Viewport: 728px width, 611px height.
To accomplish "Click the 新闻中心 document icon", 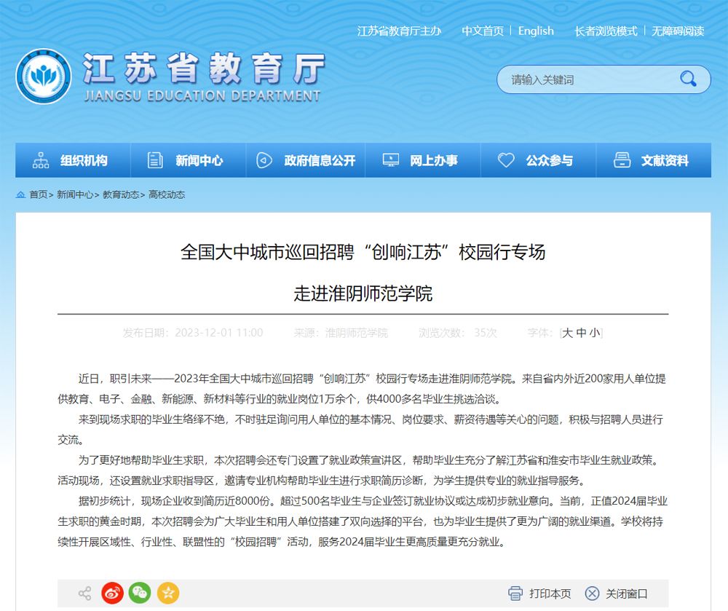I will pyautogui.click(x=155, y=160).
